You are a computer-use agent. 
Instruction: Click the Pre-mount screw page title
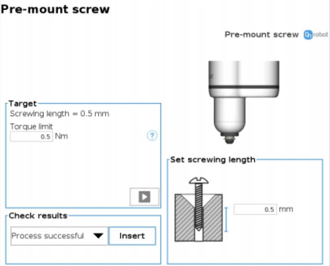55,9
